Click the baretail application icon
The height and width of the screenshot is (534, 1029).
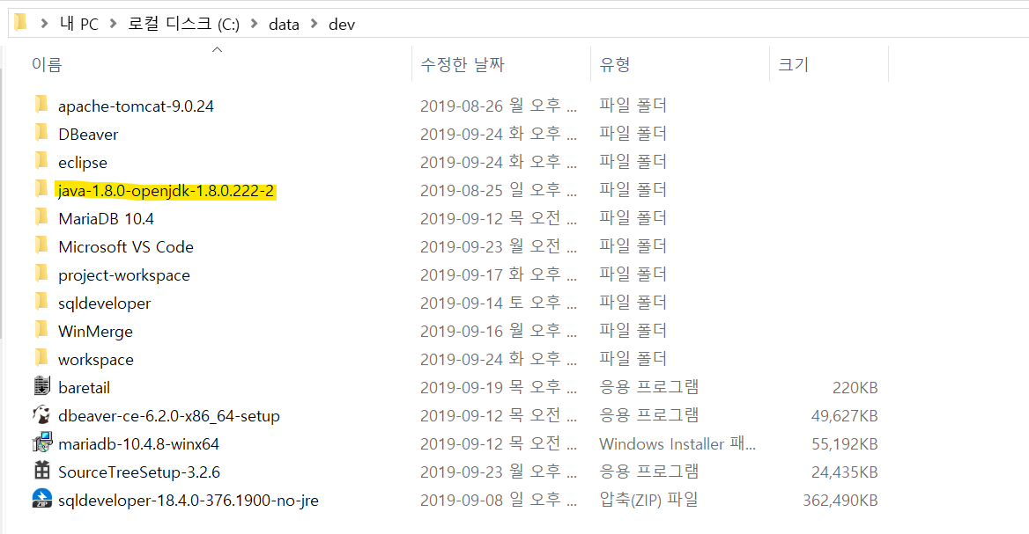(42, 386)
